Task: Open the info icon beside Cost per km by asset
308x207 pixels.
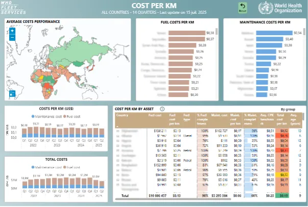Action: [x=162, y=109]
